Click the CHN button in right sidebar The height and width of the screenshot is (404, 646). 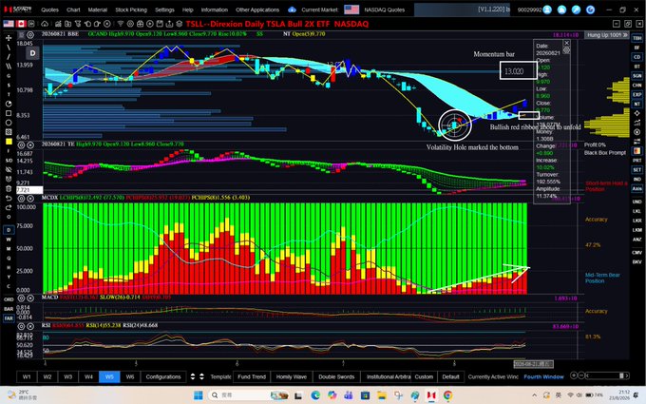[x=636, y=86]
